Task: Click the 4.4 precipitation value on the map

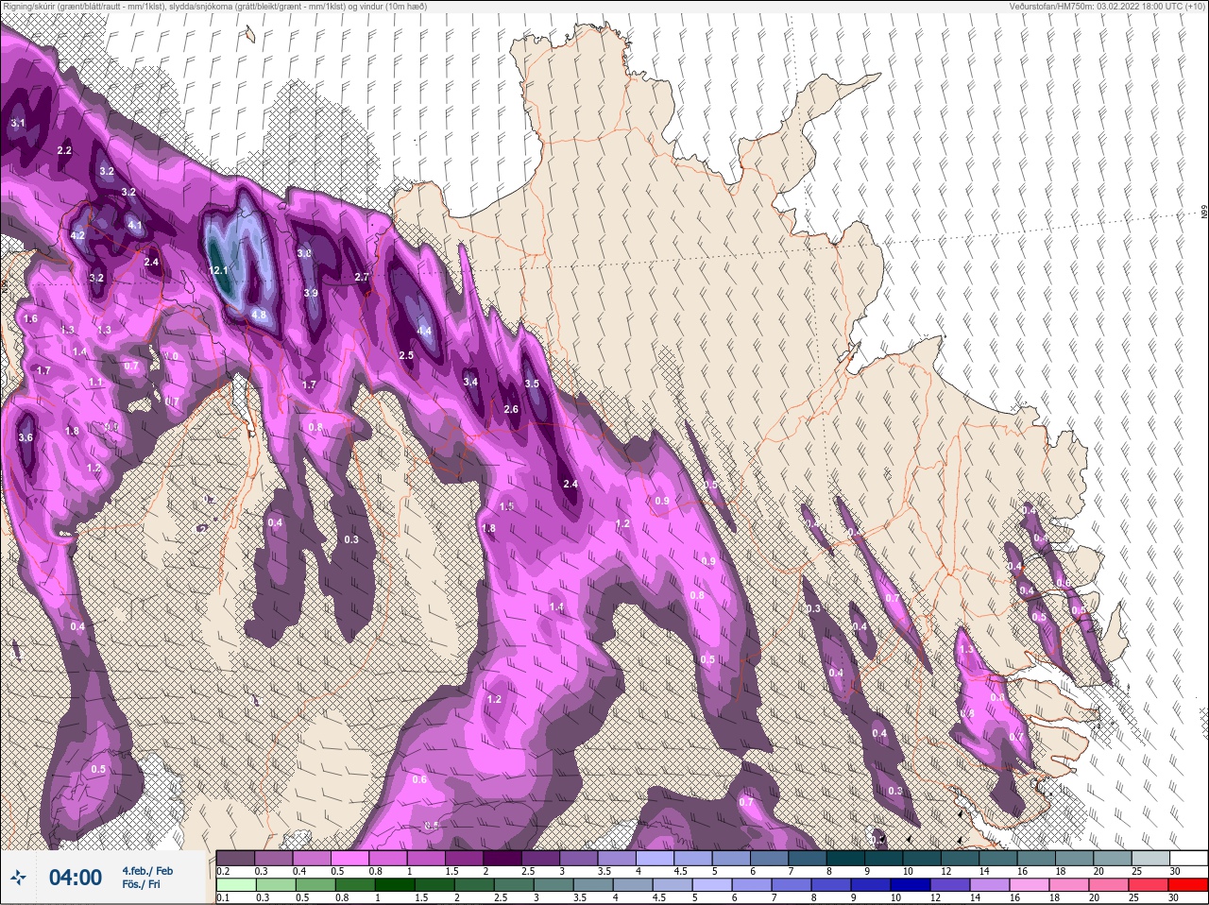Action: 424,331
